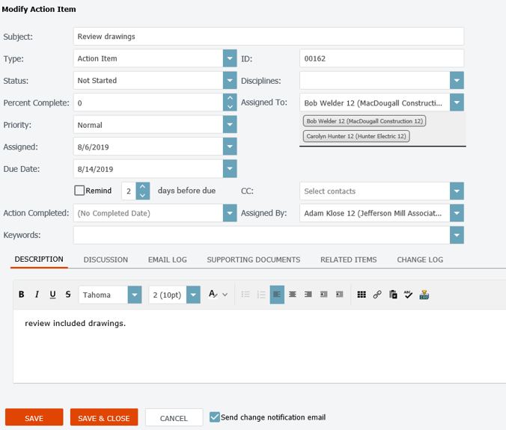Apply bold formatting in editor toolbar
The height and width of the screenshot is (430, 506).
(x=22, y=295)
